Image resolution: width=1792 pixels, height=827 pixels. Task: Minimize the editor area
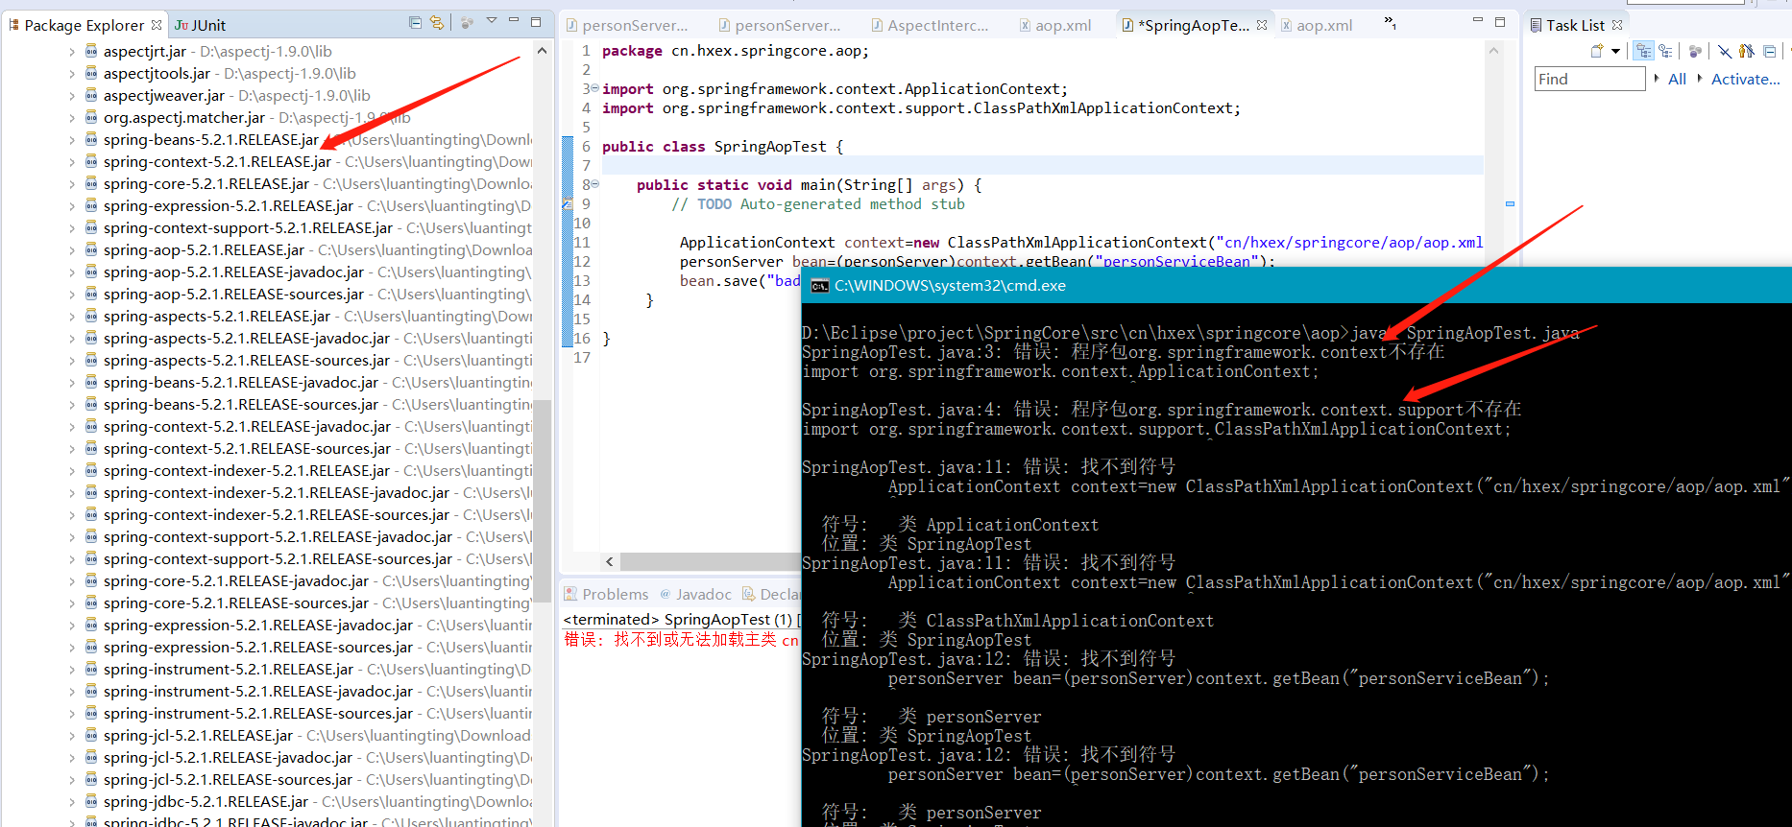point(1478,21)
